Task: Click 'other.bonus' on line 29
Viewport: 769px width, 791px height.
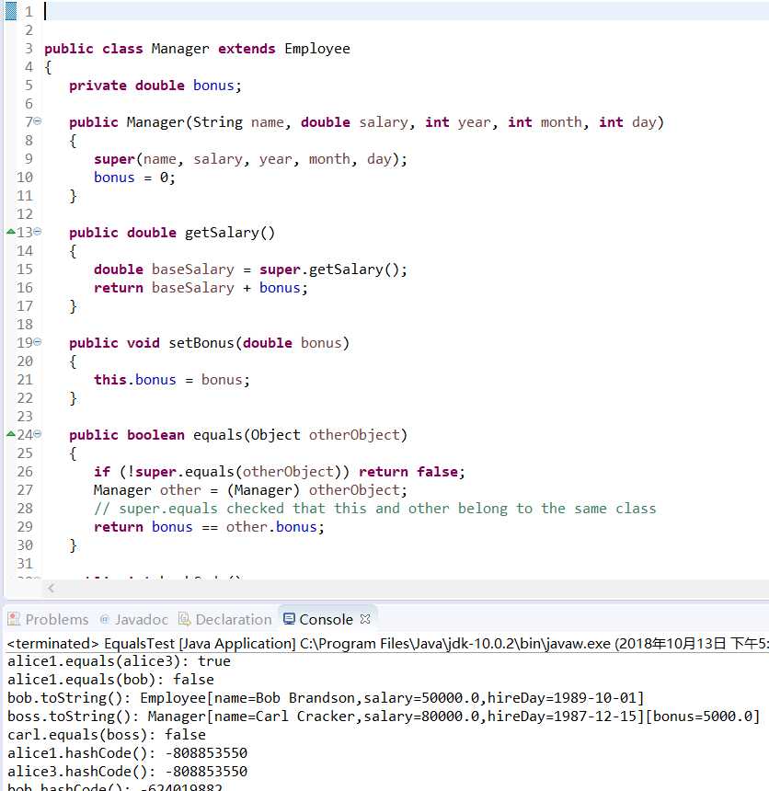Action: click(x=271, y=527)
